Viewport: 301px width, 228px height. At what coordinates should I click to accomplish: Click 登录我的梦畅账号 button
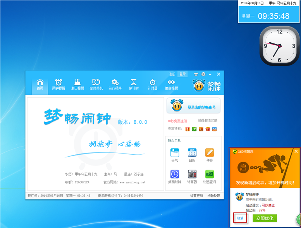(x=193, y=105)
